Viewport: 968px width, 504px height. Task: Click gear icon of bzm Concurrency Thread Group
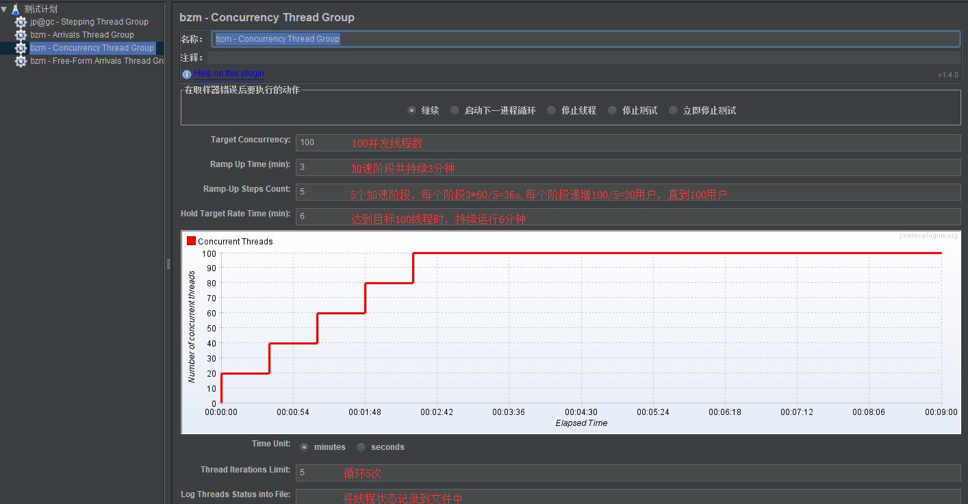coord(21,48)
